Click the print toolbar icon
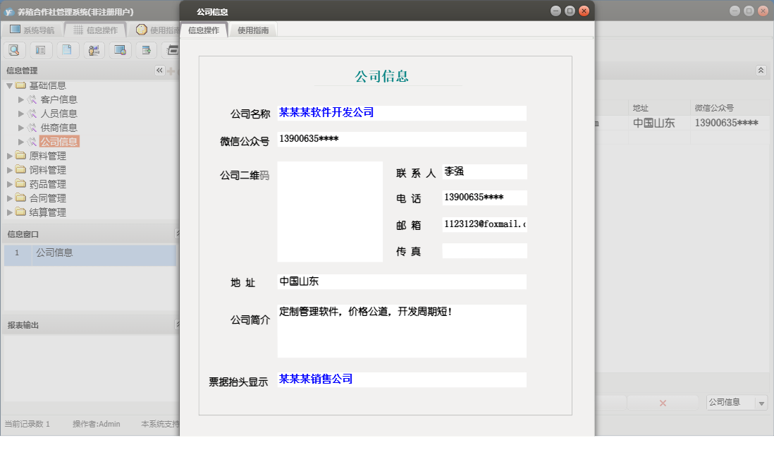Image resolution: width=774 pixels, height=469 pixels. pos(171,50)
